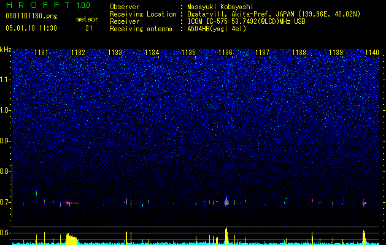The height and width of the screenshot is (245, 386).
Task: Click the 1131 time axis marker
Action: point(41,53)
